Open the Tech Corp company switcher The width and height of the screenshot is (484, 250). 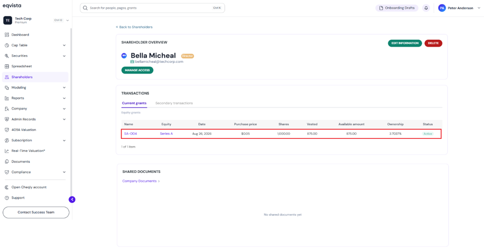[36, 21]
